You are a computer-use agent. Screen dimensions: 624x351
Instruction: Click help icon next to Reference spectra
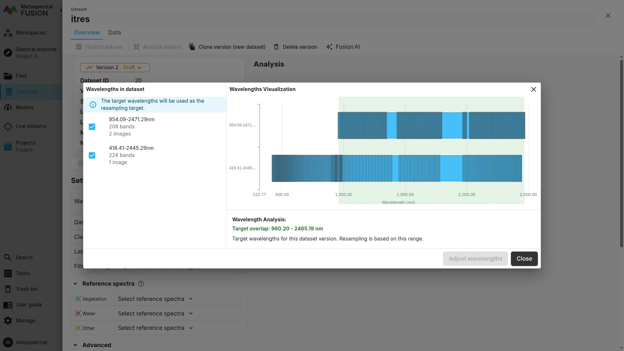141,284
